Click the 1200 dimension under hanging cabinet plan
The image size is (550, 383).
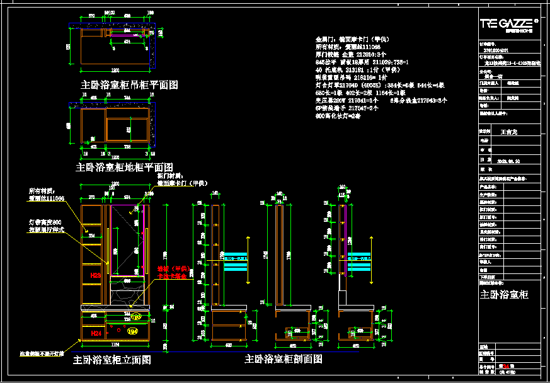(x=115, y=71)
